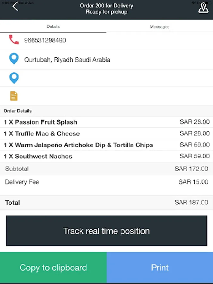
Task: Open the Messages tab
Action: [x=160, y=27]
